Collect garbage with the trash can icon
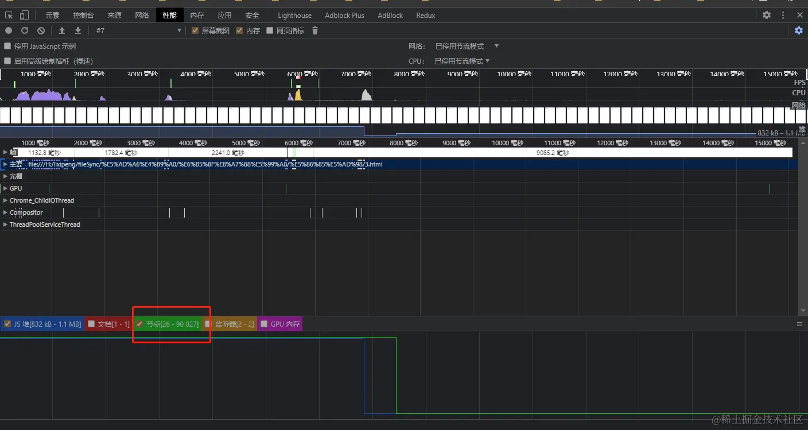The width and height of the screenshot is (808, 430). (315, 30)
